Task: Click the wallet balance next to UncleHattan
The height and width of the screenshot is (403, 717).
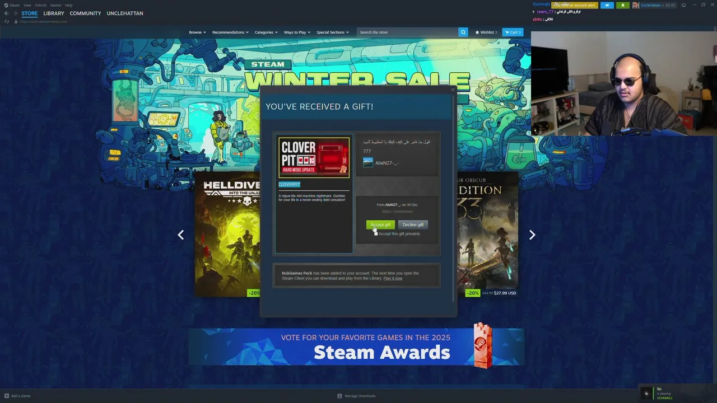Action: (670, 5)
